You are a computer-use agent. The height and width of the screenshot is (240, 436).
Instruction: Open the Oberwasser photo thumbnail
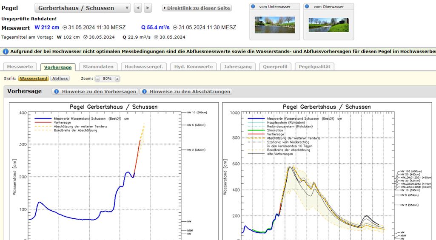pyautogui.click(x=329, y=25)
